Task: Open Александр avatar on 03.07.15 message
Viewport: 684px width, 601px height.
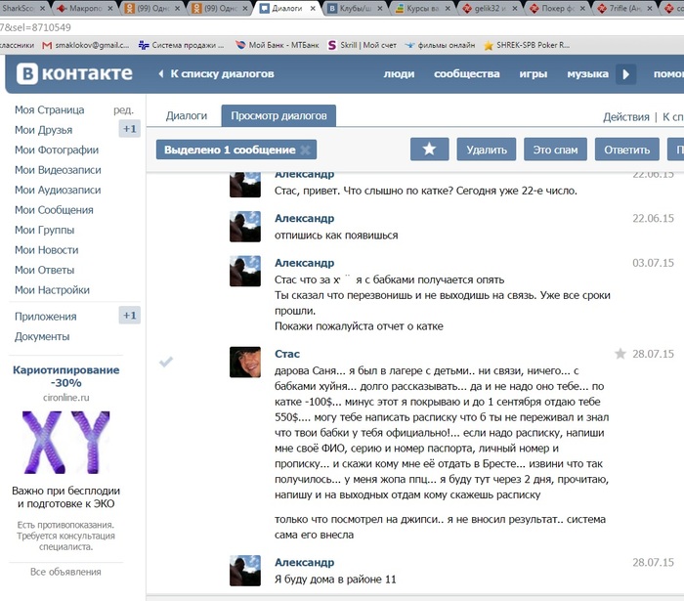Action: click(245, 271)
